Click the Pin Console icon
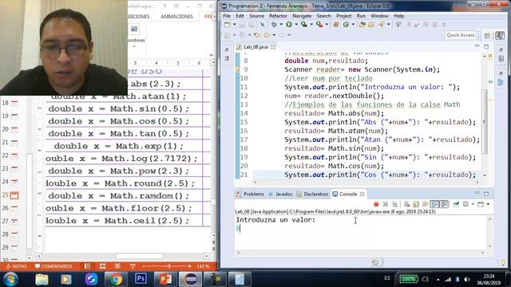The height and width of the screenshot is (287, 511). [456, 204]
